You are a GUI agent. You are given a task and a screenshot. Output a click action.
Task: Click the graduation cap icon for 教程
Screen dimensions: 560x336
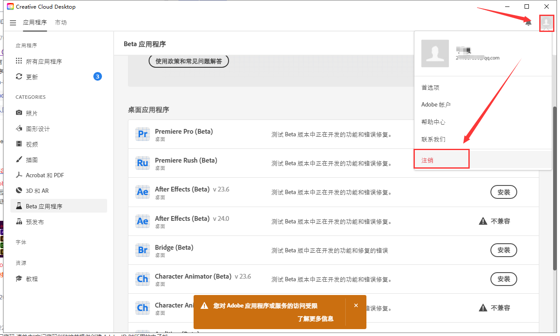(x=19, y=278)
